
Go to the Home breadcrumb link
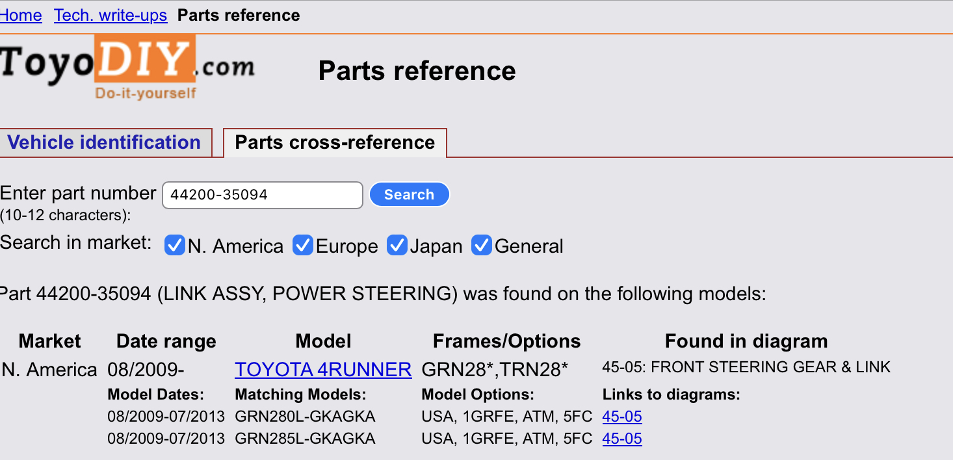[x=21, y=15]
